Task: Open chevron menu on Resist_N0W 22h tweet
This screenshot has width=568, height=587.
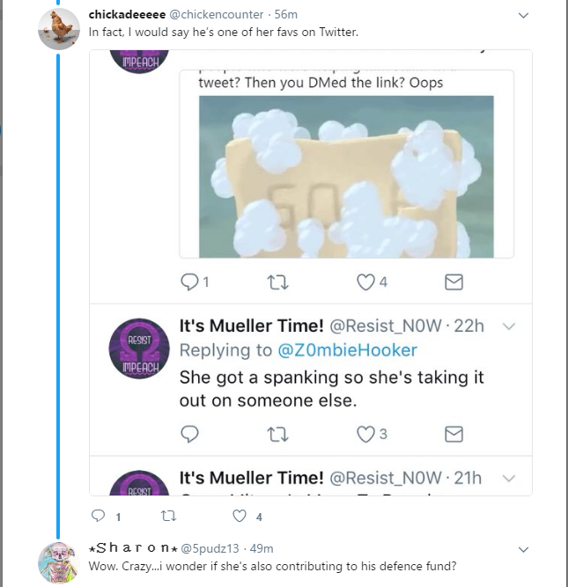Action: click(508, 327)
